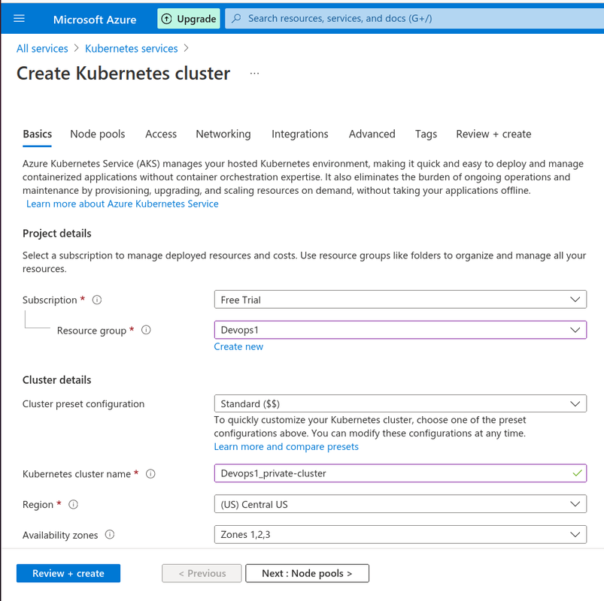Select the Basics tab
Viewport: 604px width, 601px height.
tap(37, 134)
